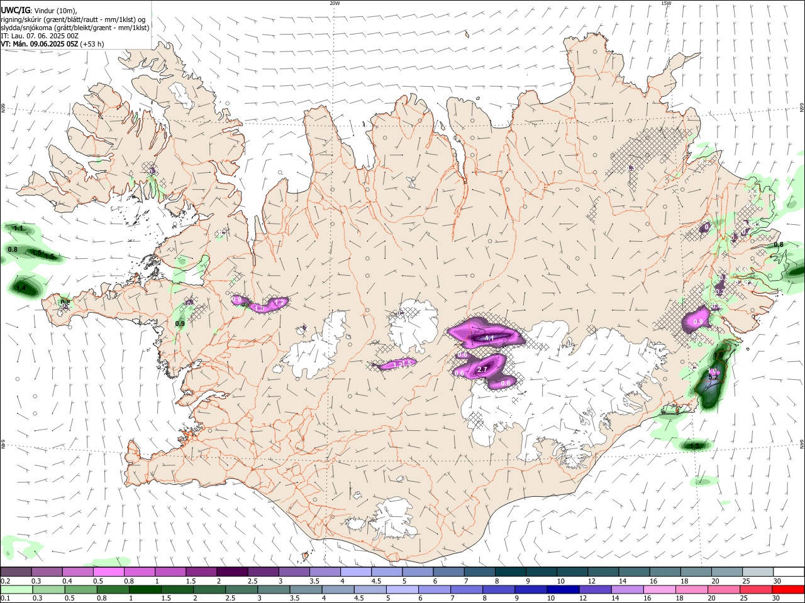Click the 'rigning/skúrir (grænt/blátt/rautt' legend description line

point(74,19)
